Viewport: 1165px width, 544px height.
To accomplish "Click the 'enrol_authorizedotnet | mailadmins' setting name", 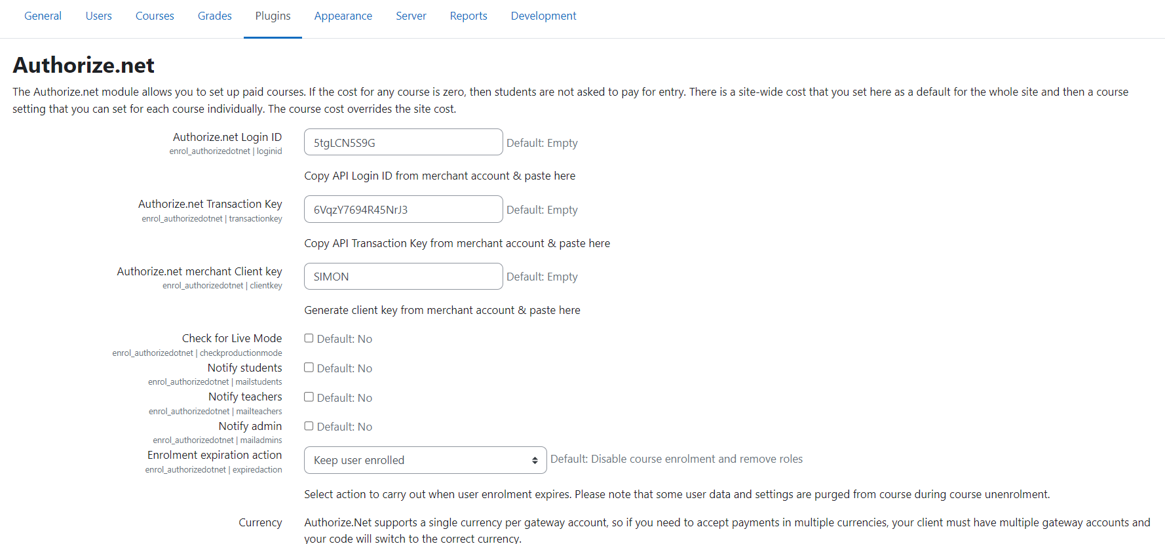I will pos(218,440).
